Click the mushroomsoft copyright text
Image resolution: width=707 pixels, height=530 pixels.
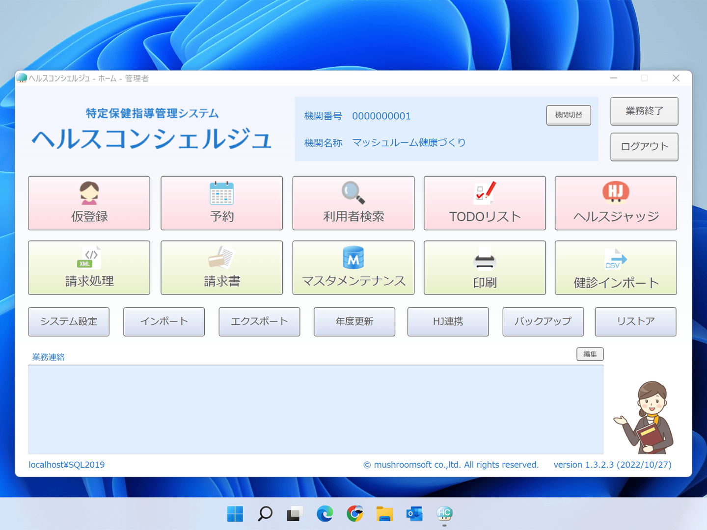451,465
